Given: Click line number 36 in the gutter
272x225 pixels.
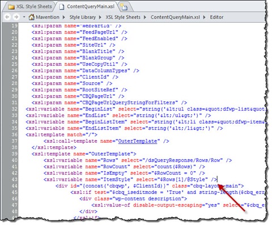Looking at the screenshot, I should pyautogui.click(x=15, y=135).
